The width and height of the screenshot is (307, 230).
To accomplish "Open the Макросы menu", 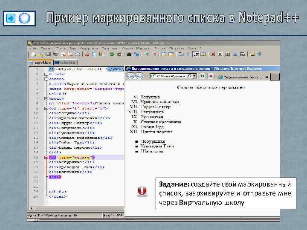I will [143, 48].
